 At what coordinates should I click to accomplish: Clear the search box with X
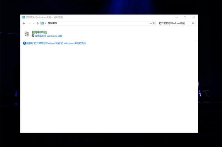[x=193, y=23]
